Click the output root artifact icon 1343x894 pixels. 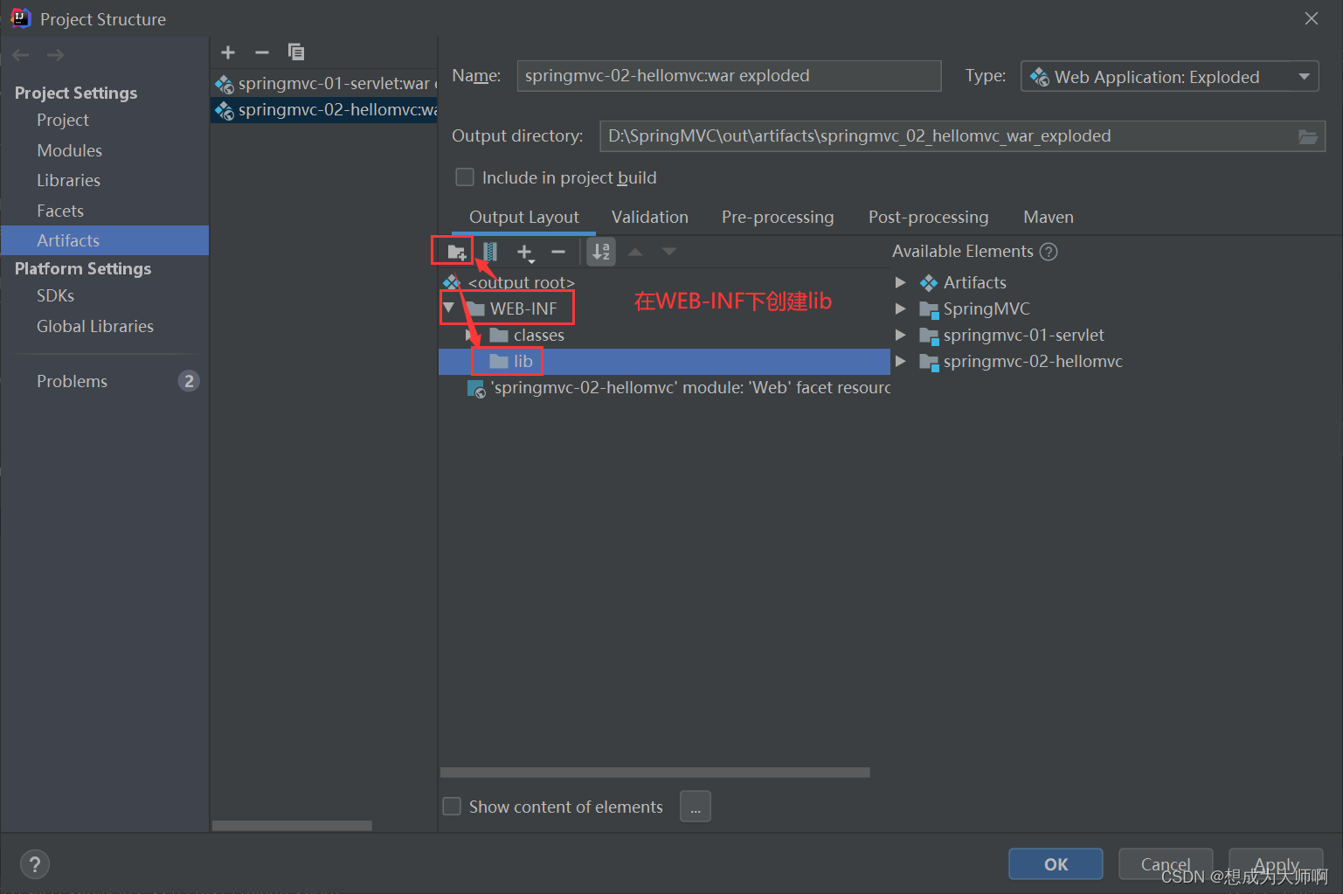pyautogui.click(x=452, y=282)
